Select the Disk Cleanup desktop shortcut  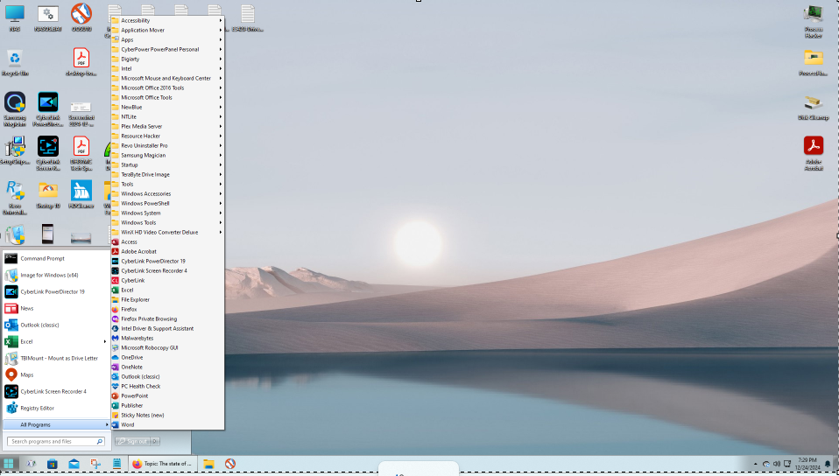tap(814, 107)
